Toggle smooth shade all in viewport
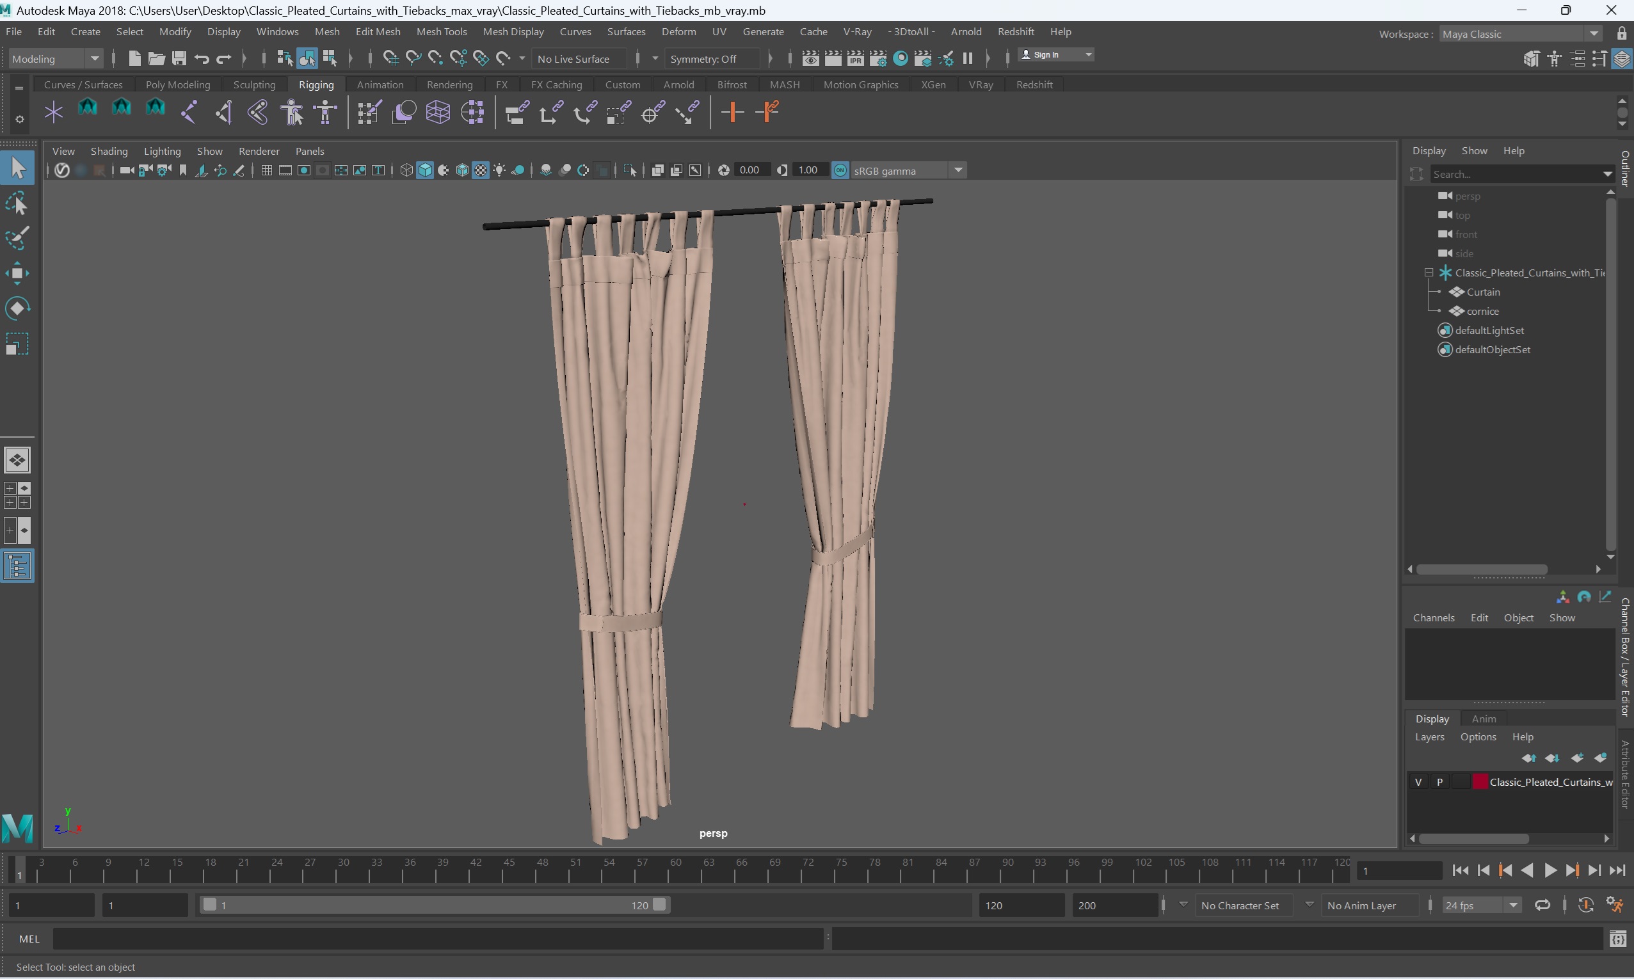 425,170
